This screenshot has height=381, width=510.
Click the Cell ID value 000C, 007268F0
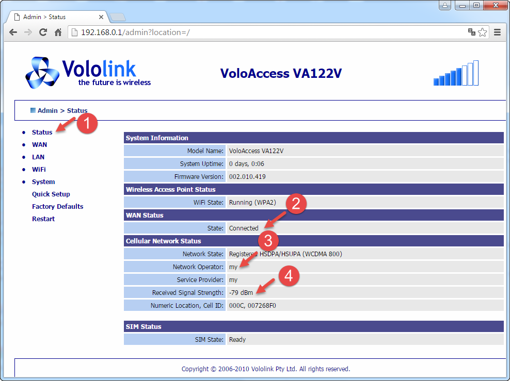252,306
